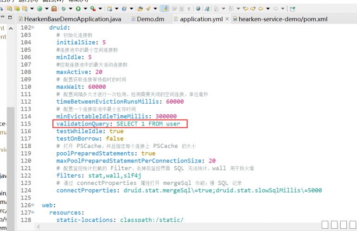357x231 pixels.
Task: Click the Run Last Tool red icon
Action: coord(93,8)
